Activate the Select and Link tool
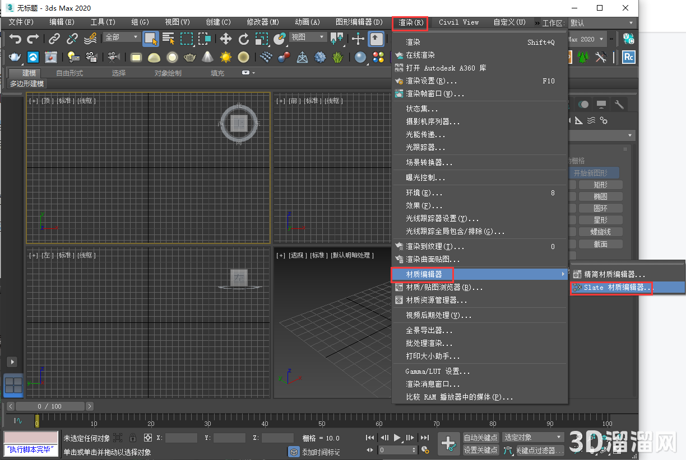 (x=54, y=39)
